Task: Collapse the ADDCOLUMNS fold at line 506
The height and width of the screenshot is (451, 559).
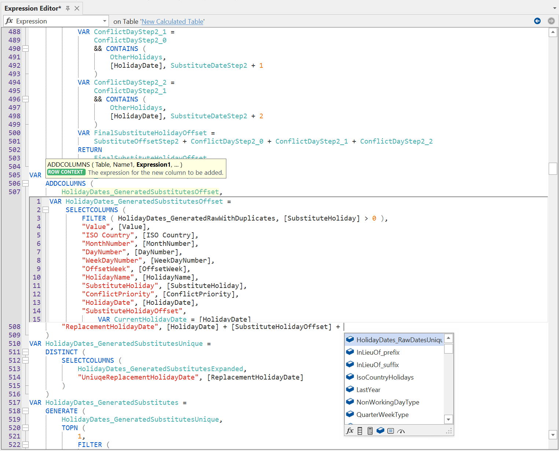Action: coord(25,183)
